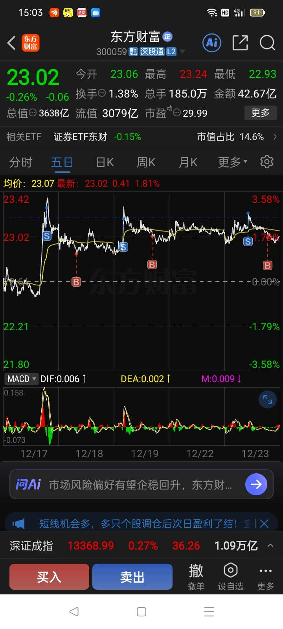
Task: Tap the S sell marker on 12/19
Action: pos(123,247)
